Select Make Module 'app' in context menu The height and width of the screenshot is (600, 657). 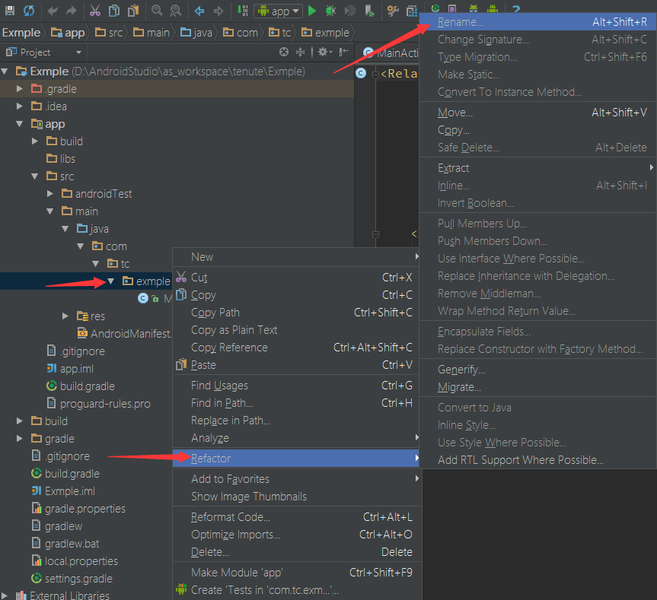297,573
